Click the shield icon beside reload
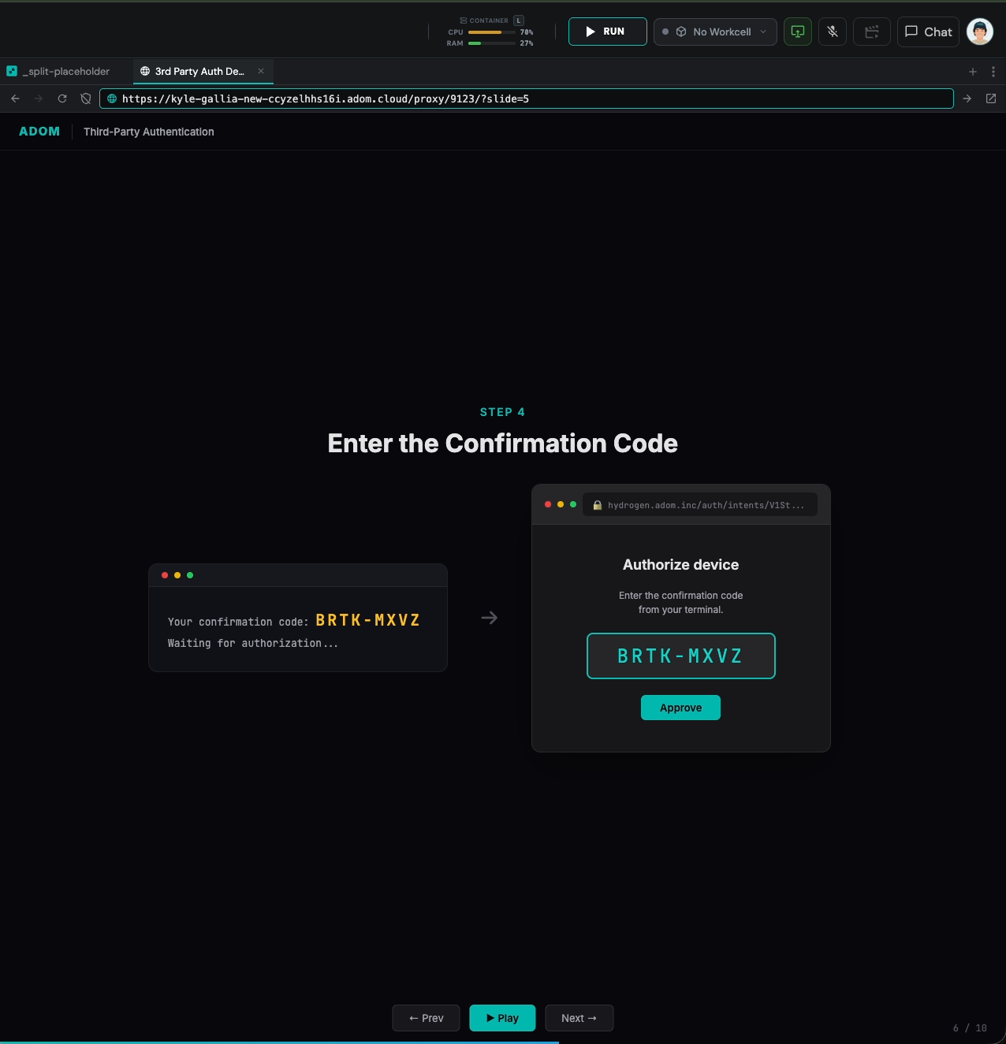The height and width of the screenshot is (1044, 1006). [x=86, y=98]
